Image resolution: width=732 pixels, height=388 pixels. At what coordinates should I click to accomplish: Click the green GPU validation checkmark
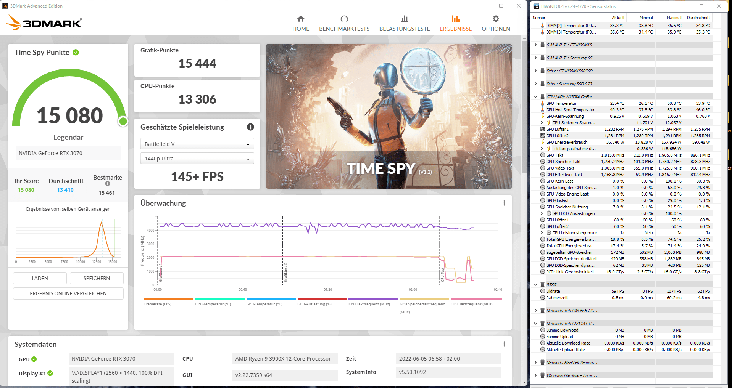tap(34, 359)
